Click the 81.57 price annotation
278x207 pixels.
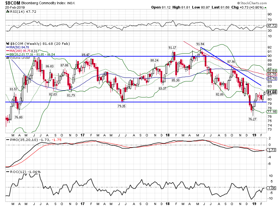pyautogui.click(x=14, y=89)
